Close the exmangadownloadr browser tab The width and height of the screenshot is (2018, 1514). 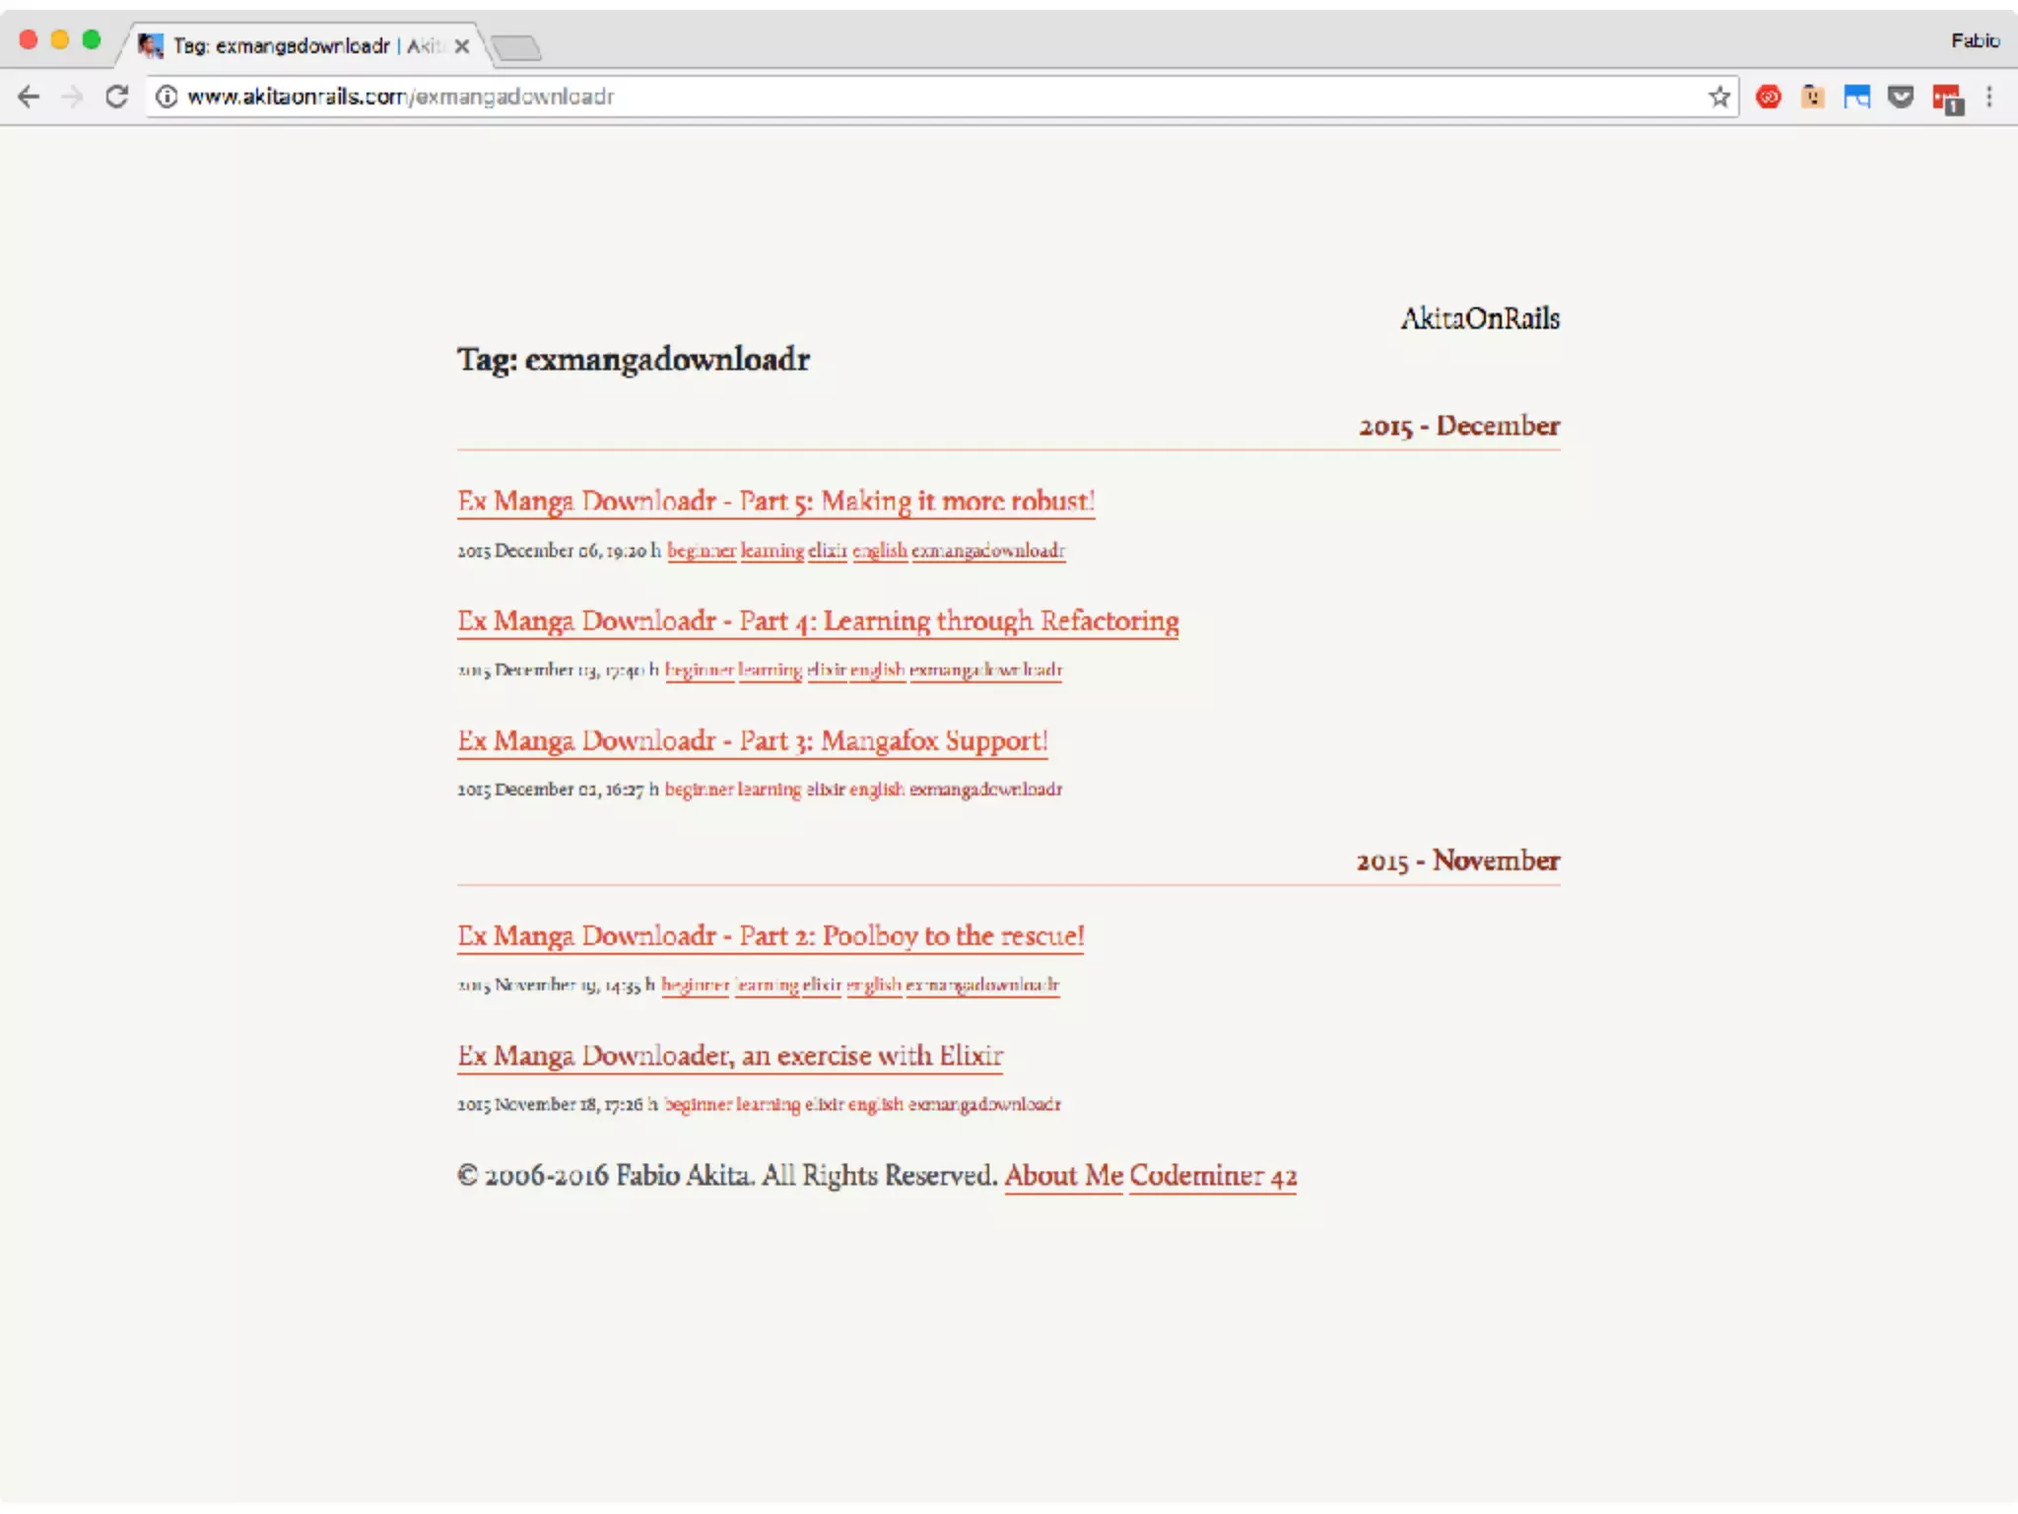[461, 45]
